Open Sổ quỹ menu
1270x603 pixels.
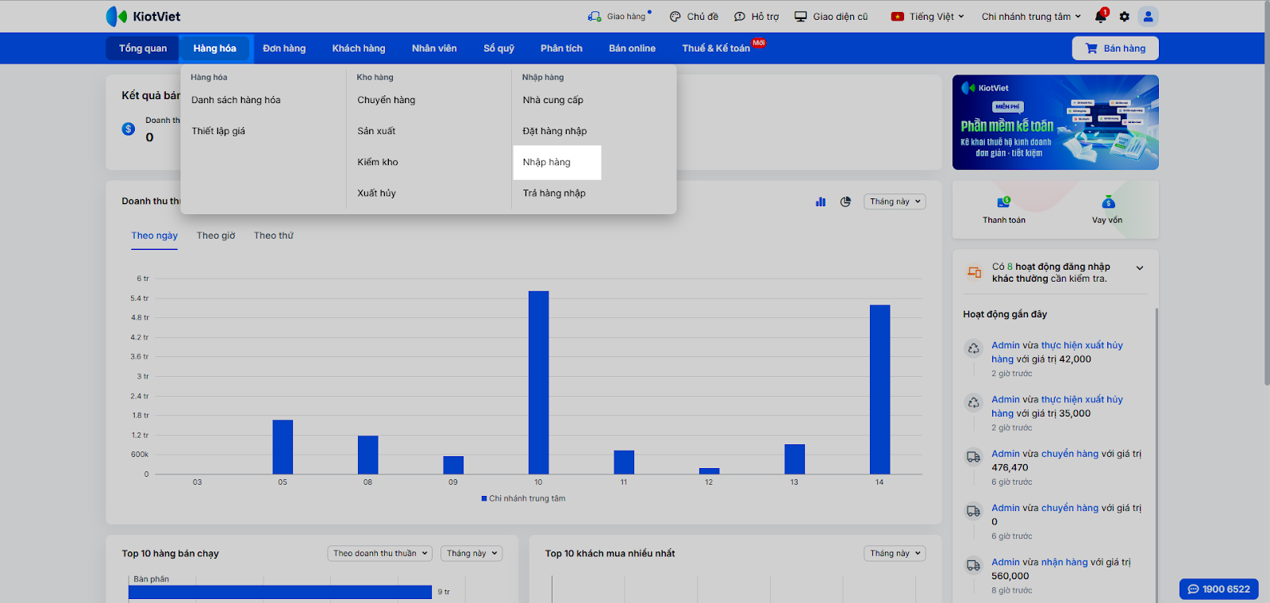click(499, 48)
